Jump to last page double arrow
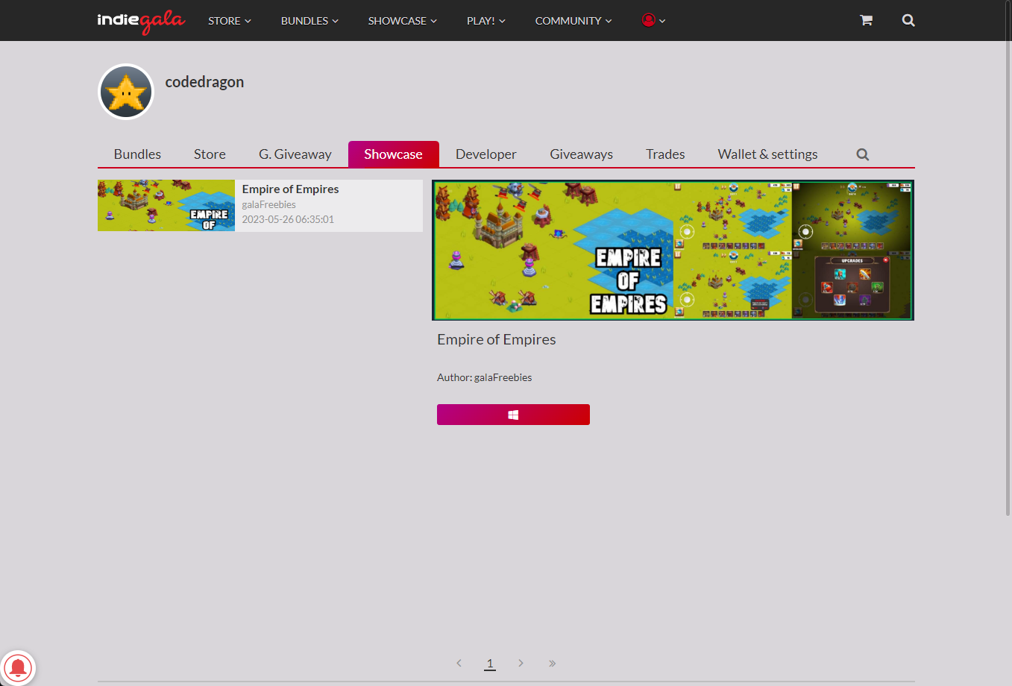 pyautogui.click(x=552, y=663)
